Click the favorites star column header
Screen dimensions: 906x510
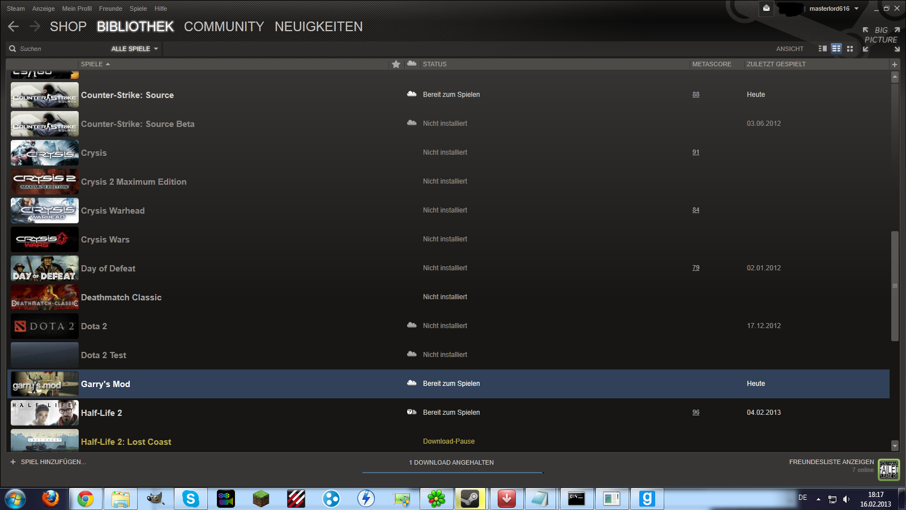tap(396, 64)
